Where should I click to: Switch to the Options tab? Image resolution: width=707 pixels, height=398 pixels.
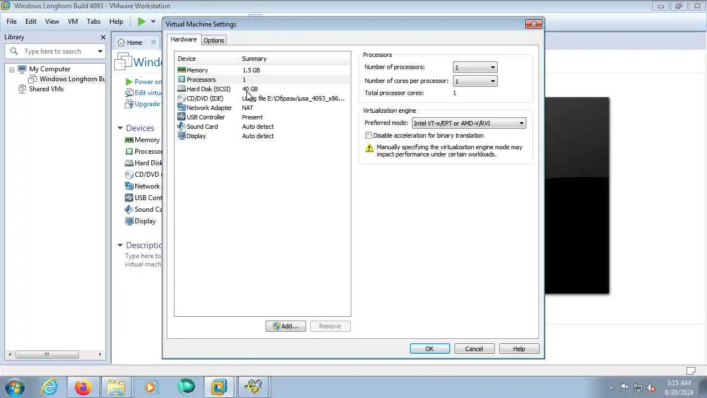(x=214, y=40)
